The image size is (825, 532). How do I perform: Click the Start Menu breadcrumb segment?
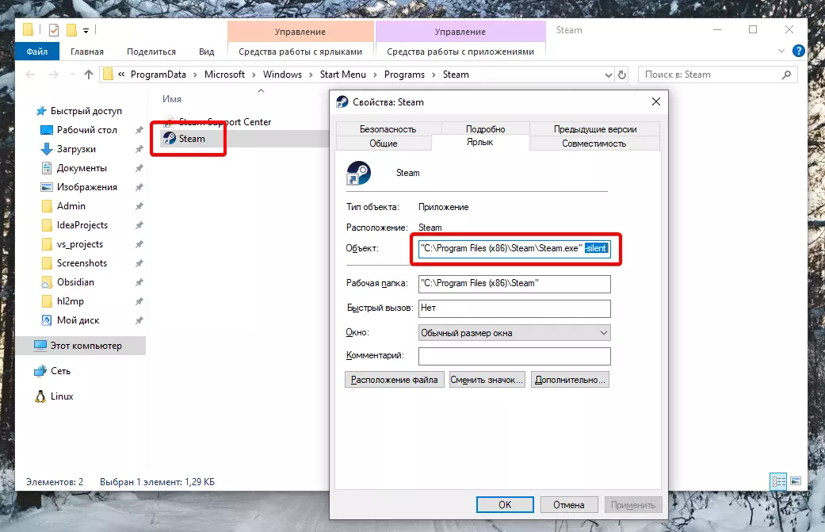tap(343, 75)
